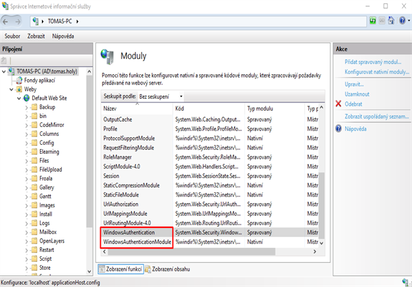The height and width of the screenshot is (287, 412).
Task: Sort by the Kód column header
Action: pyautogui.click(x=209, y=108)
